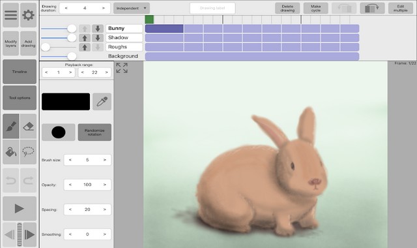Click the Redo arrow

[28, 180]
